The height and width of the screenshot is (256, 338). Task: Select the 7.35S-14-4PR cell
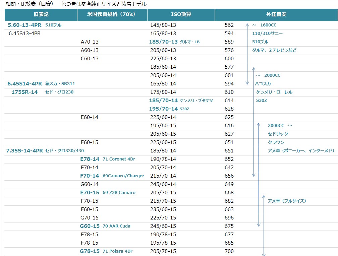coord(24,151)
